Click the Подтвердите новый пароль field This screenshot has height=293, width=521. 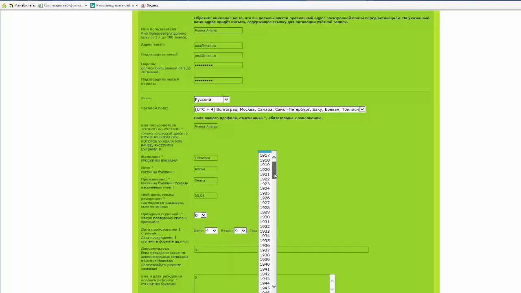point(218,80)
